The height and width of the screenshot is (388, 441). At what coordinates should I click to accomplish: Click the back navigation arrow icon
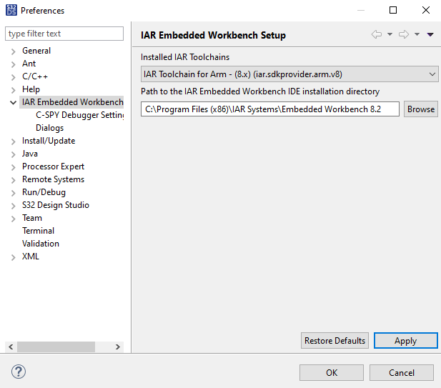(376, 34)
